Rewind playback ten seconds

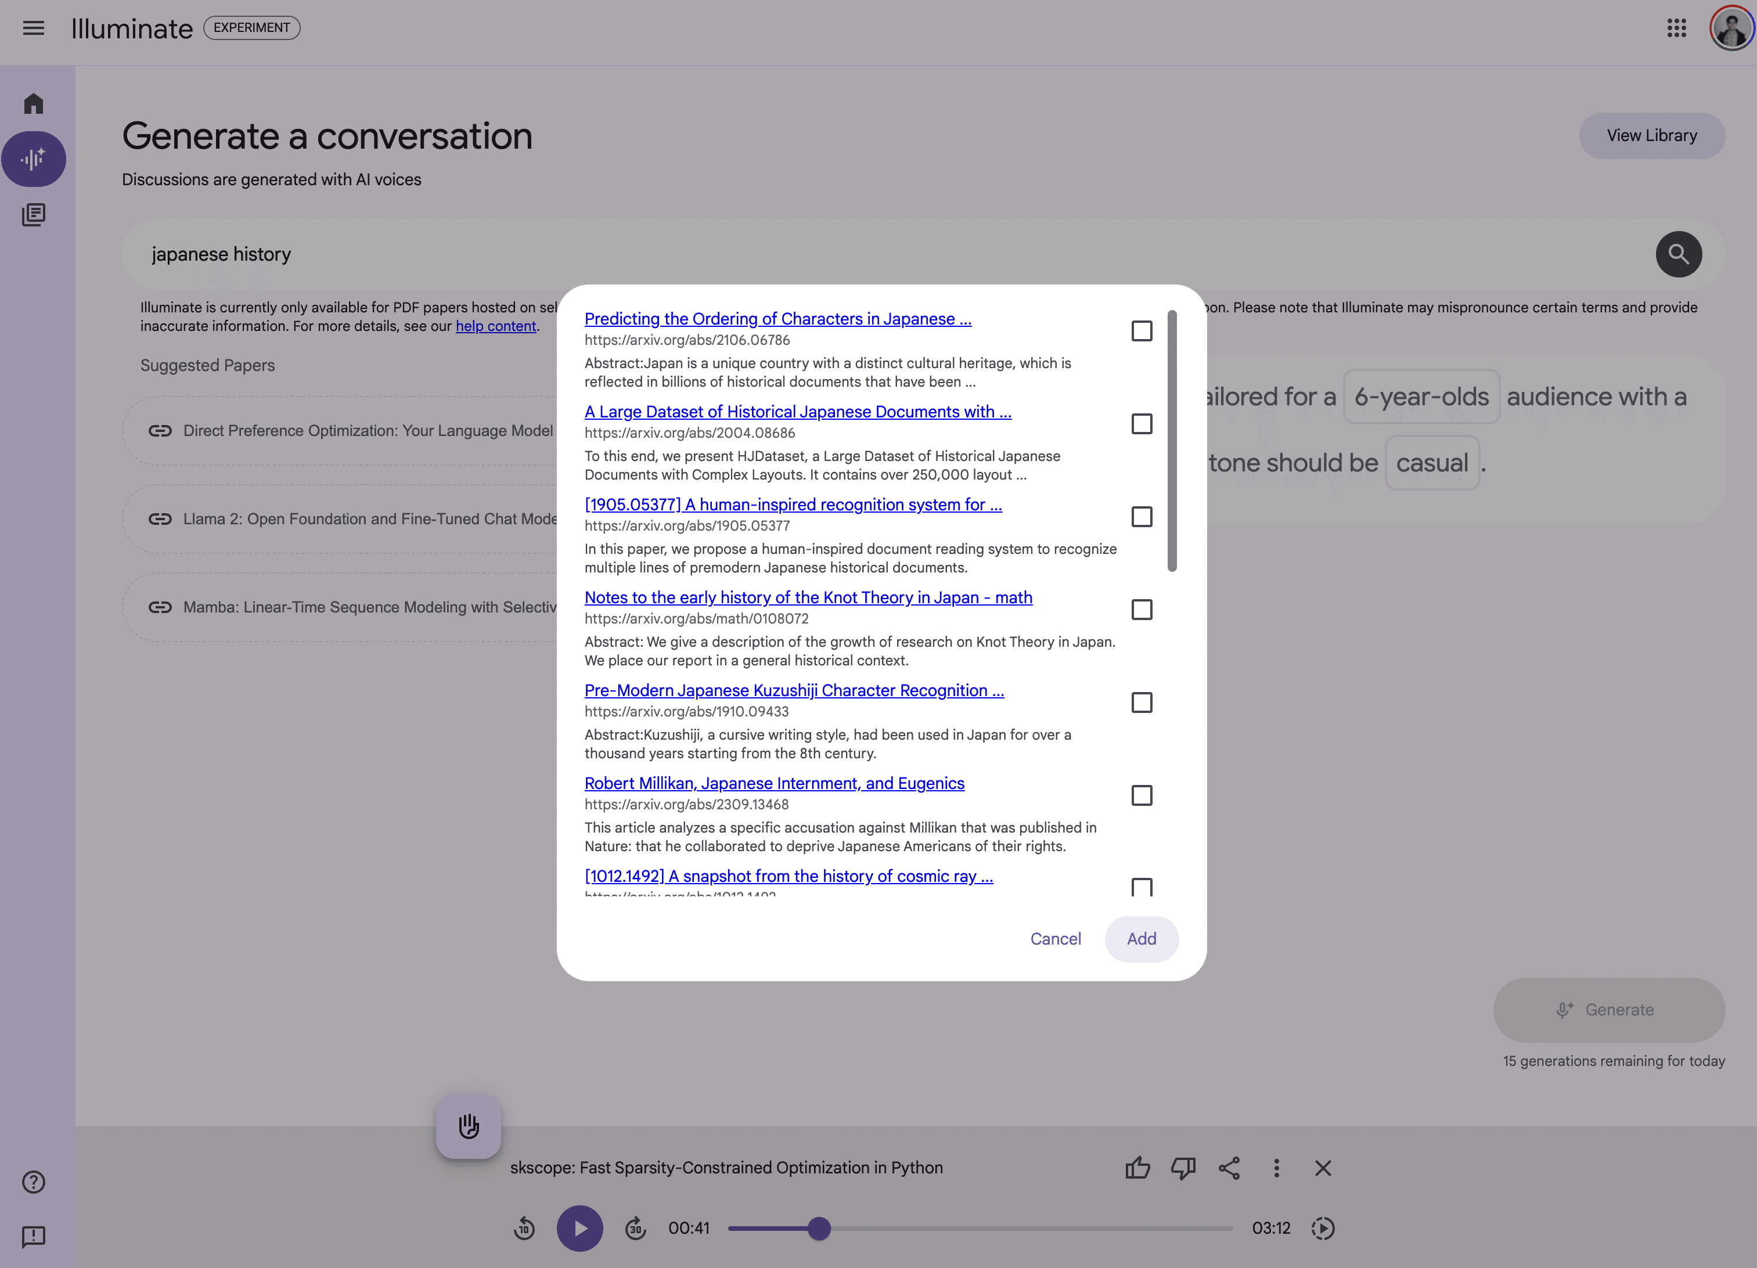point(524,1229)
